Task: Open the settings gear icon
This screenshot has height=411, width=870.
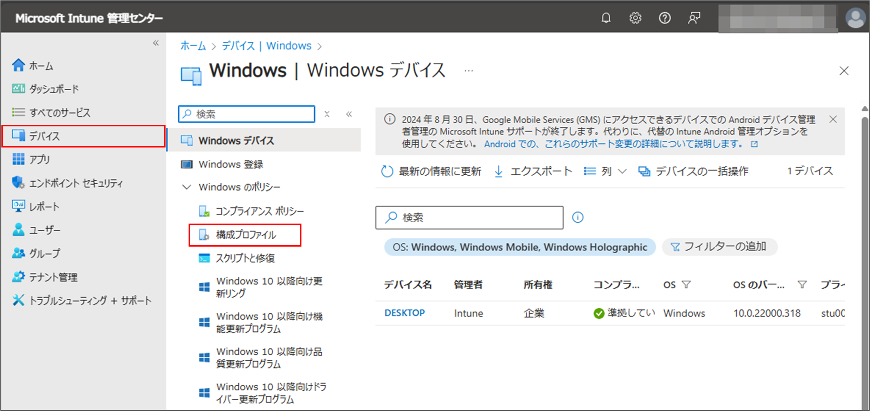Action: tap(635, 18)
